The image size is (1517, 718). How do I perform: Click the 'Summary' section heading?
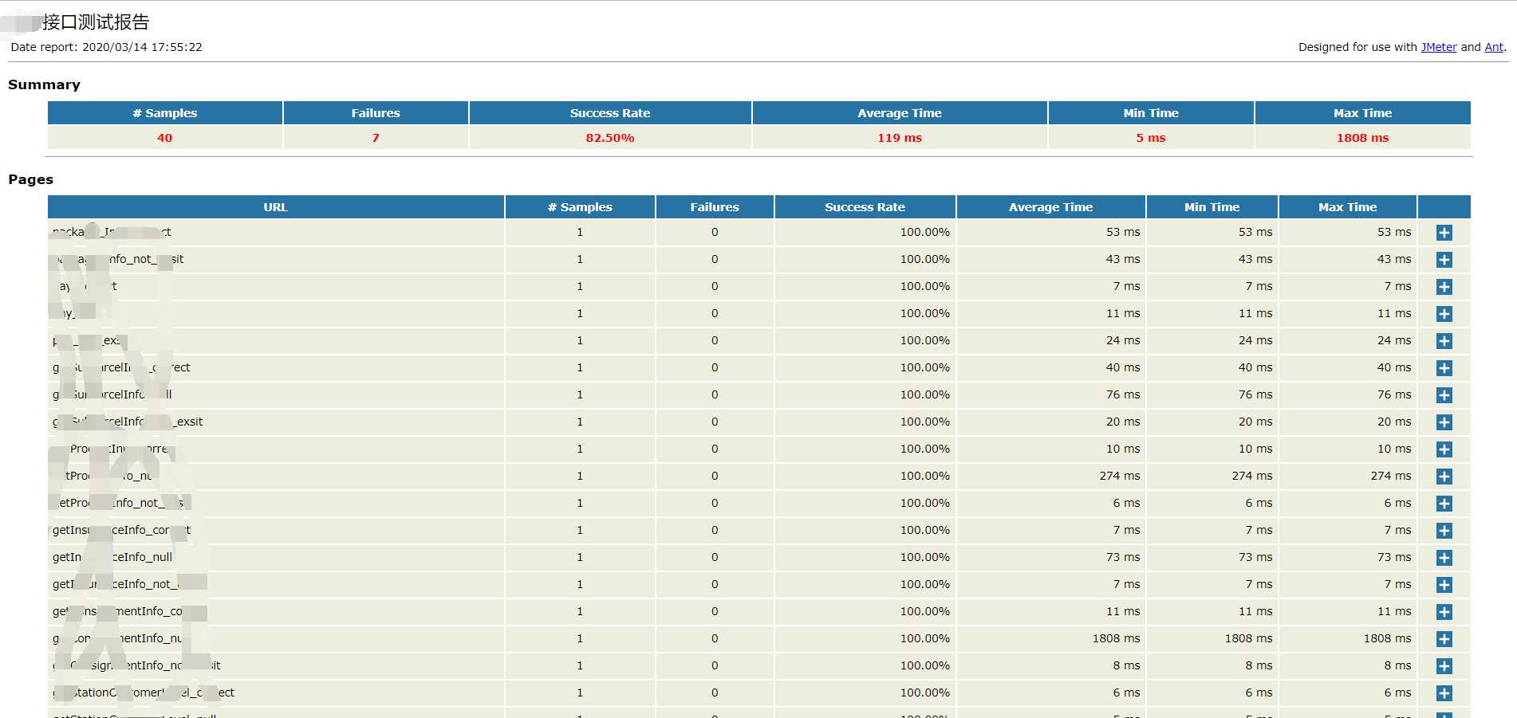pyautogui.click(x=44, y=84)
